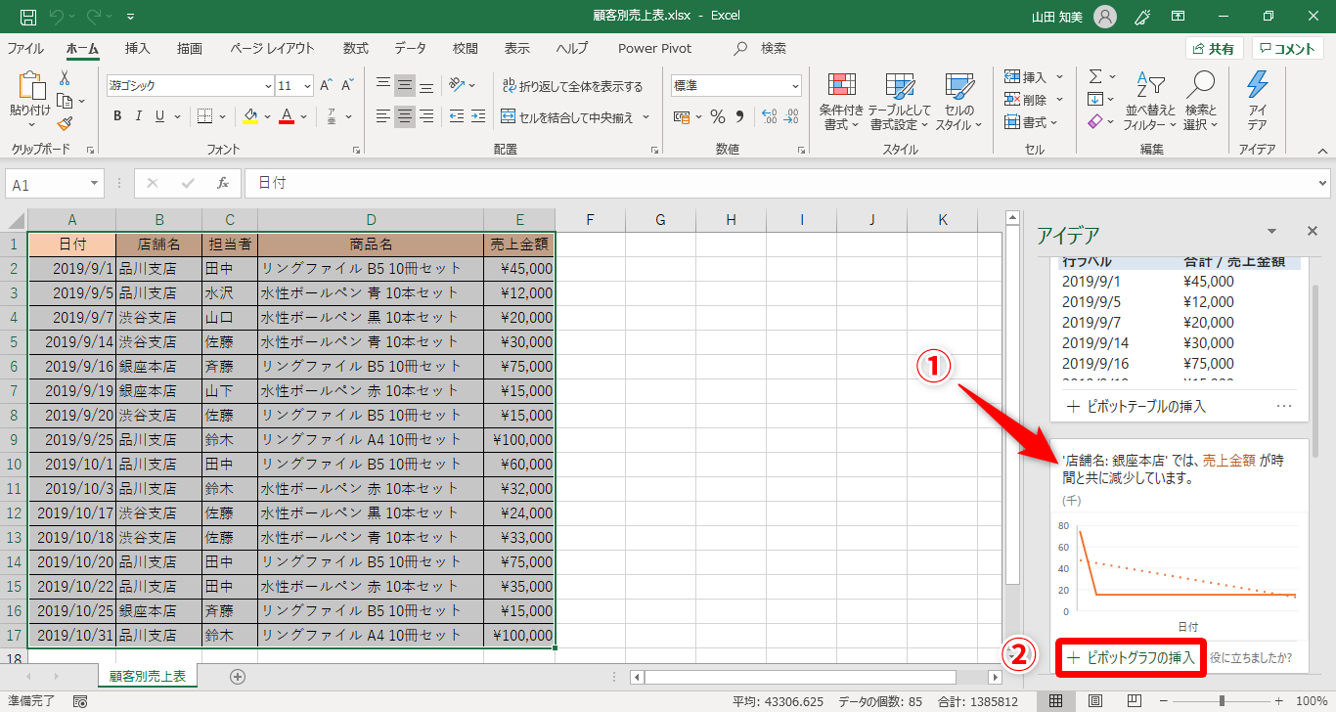Image resolution: width=1336 pixels, height=712 pixels.
Task: Click the zoom slider in the status bar
Action: [x=1222, y=701]
